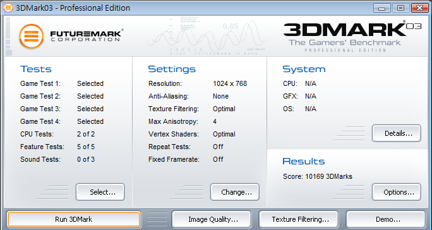Launch the Demo mode
Viewport: 432px width, 230px height.
[386, 219]
